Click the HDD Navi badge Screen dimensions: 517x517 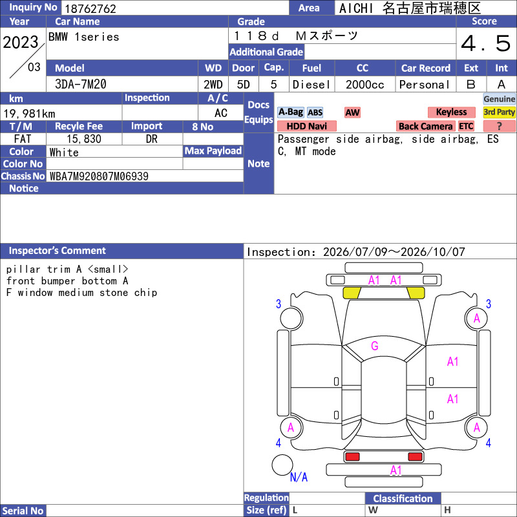306,126
